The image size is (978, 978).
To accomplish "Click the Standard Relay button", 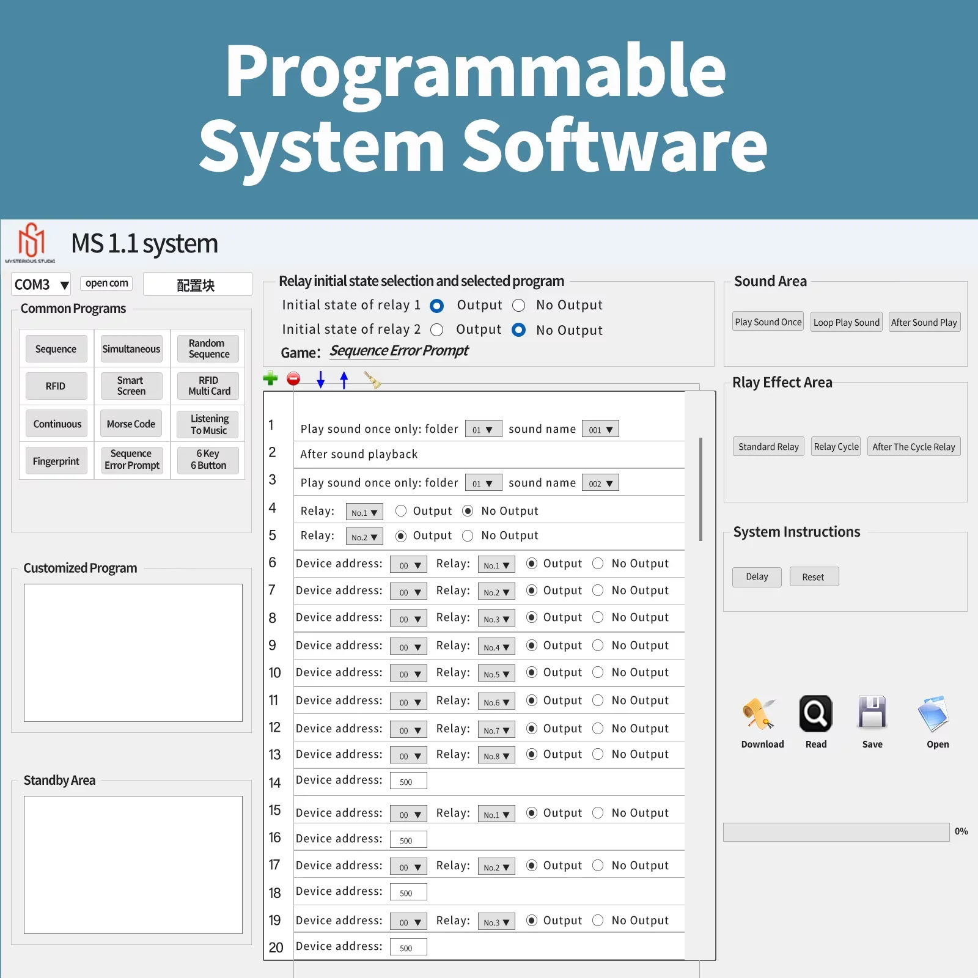I will pyautogui.click(x=768, y=447).
